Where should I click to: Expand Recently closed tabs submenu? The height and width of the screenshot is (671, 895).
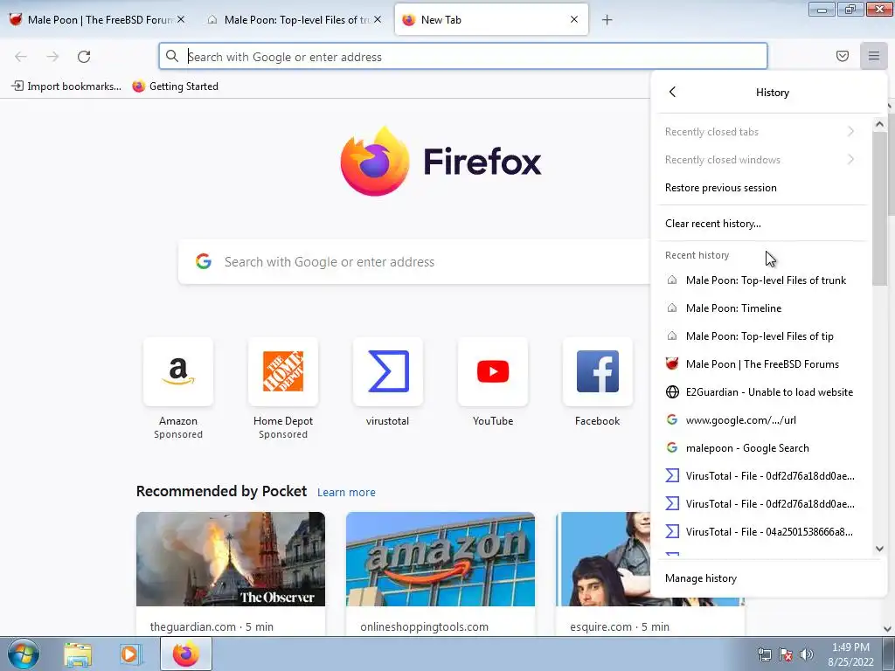761,132
